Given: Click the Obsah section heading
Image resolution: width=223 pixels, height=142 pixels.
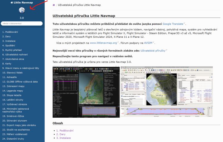Looking at the screenshot, I should (58, 123).
